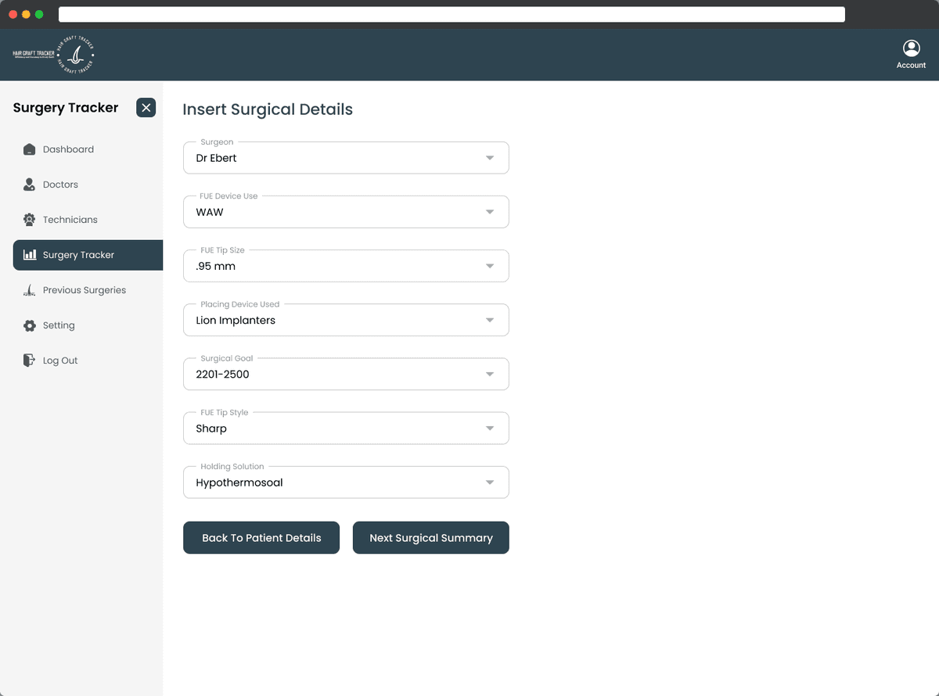
Task: Click the Hair Graft Tracker logo
Action: tap(54, 55)
